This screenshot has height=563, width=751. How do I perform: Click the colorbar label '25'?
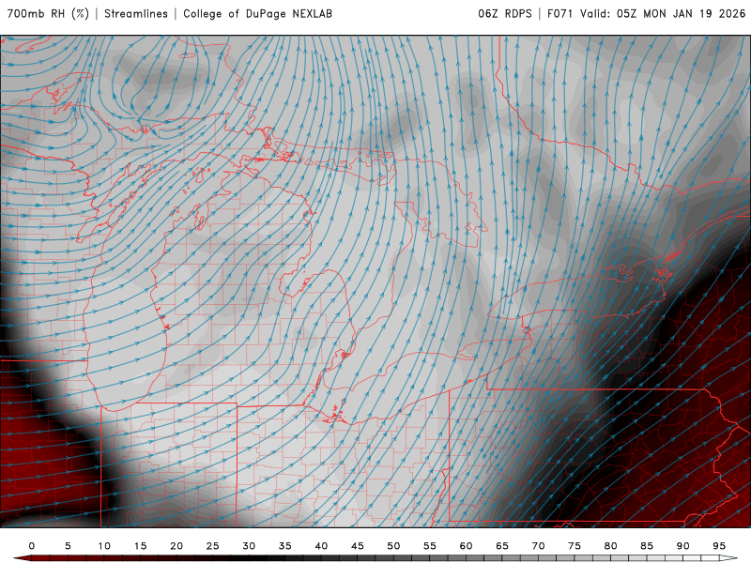213,546
